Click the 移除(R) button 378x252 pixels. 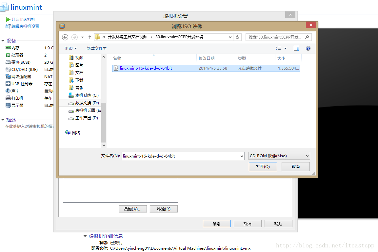tap(164, 209)
